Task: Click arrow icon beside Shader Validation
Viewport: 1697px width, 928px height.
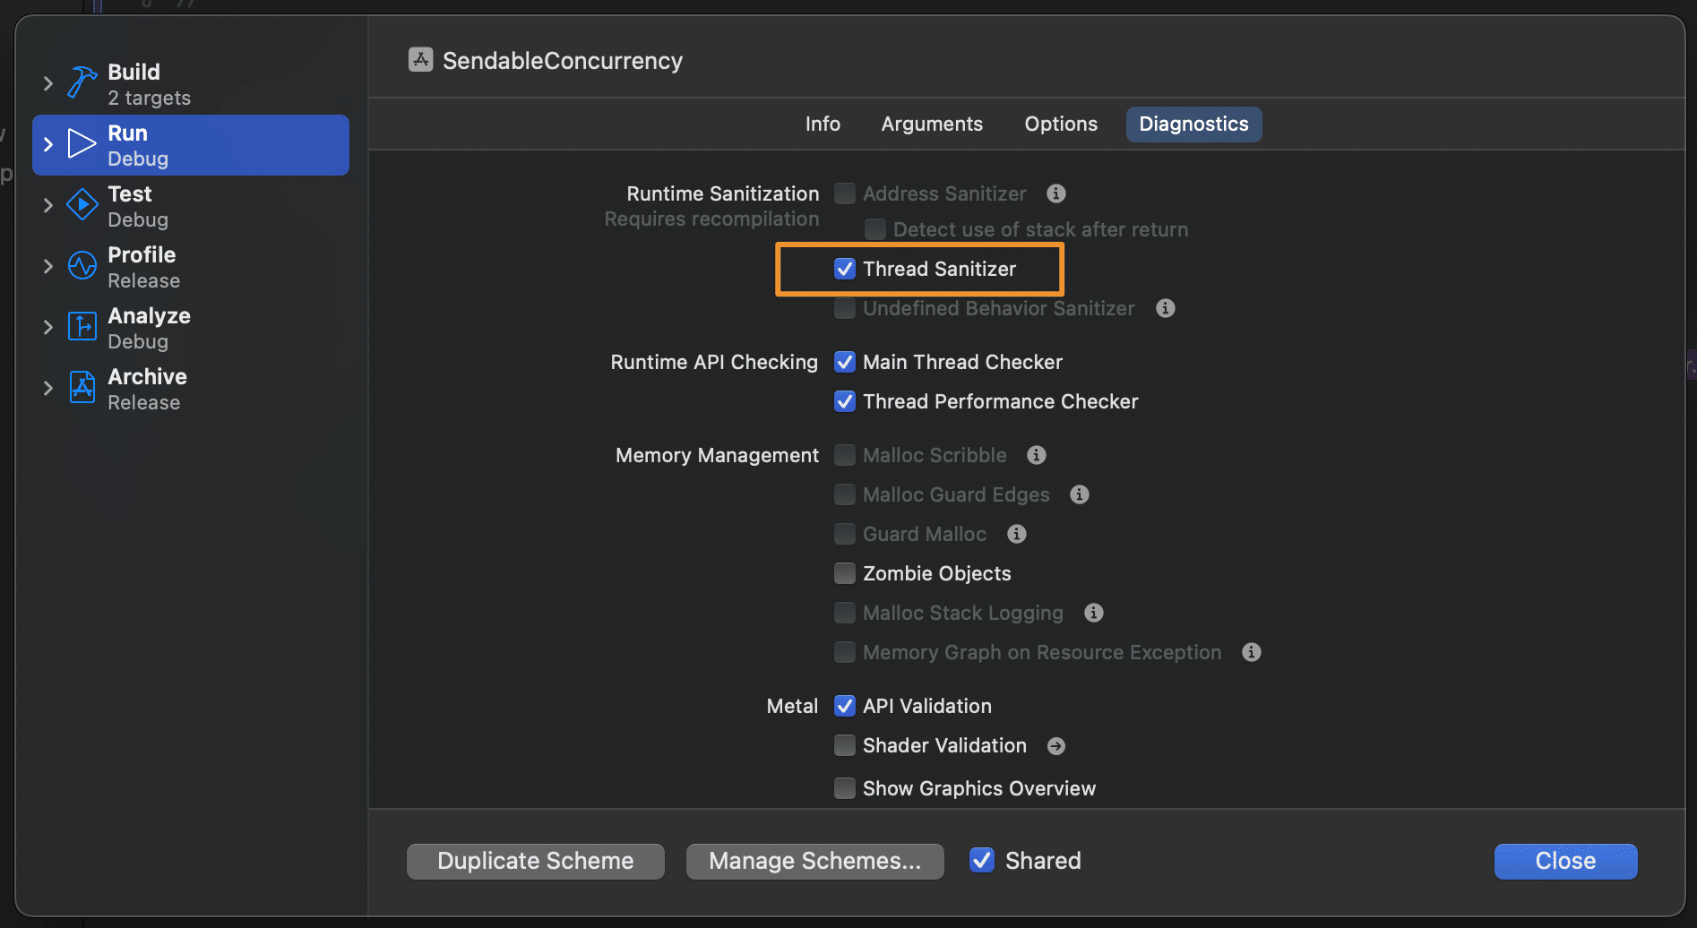Action: (1056, 746)
